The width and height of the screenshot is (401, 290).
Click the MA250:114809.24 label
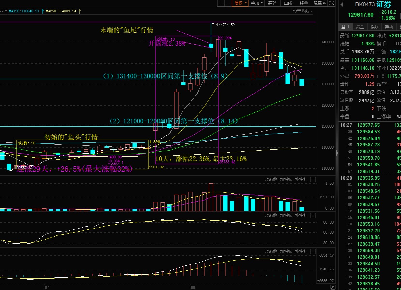pyautogui.click(x=61, y=11)
